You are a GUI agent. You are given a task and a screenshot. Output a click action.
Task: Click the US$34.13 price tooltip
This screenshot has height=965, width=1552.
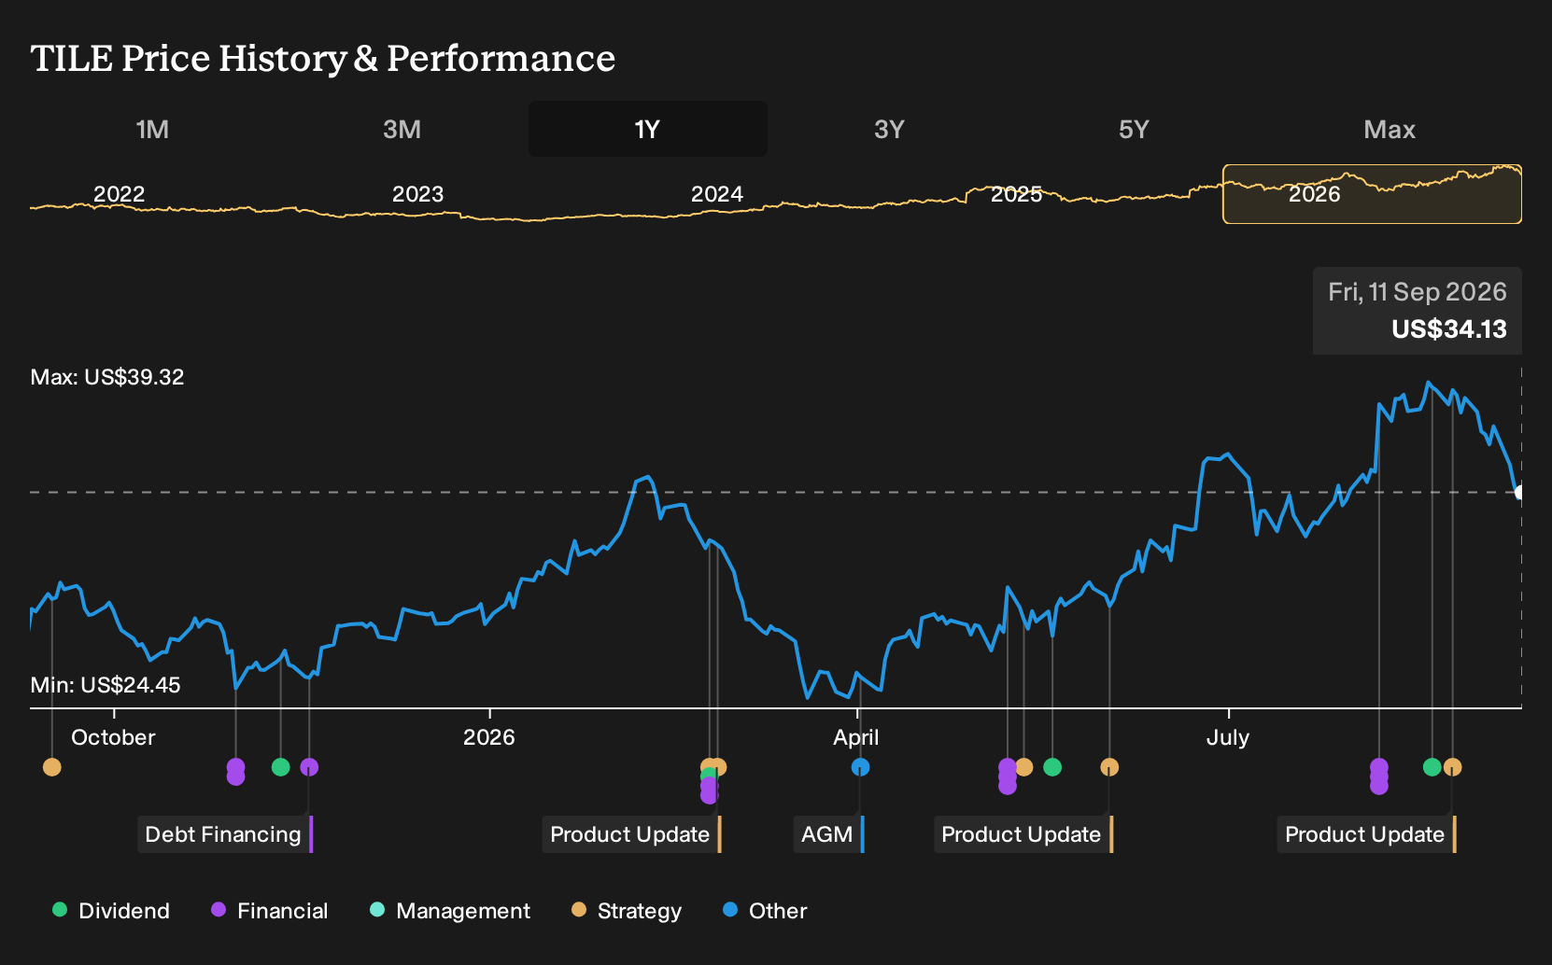point(1418,311)
